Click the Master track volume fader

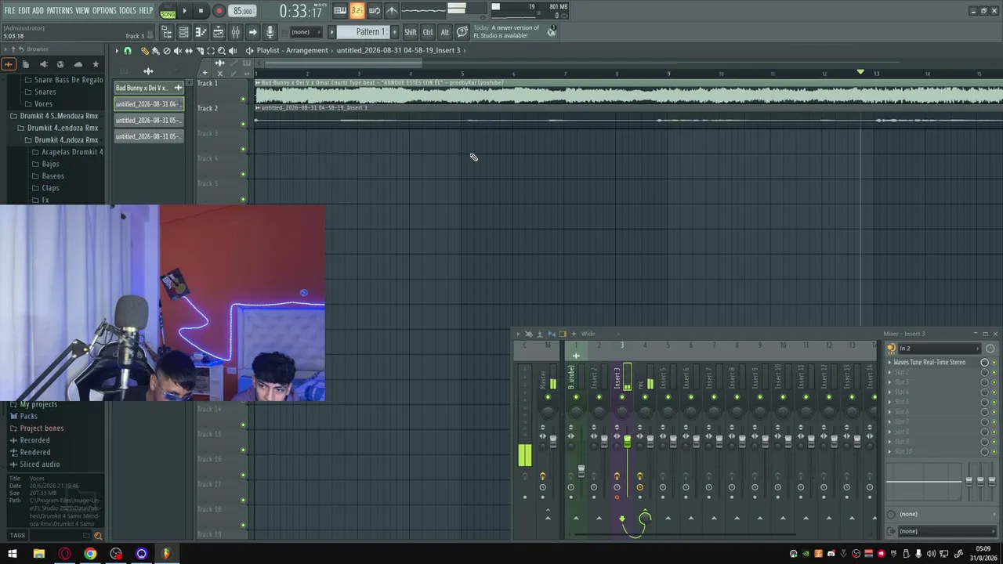click(553, 441)
